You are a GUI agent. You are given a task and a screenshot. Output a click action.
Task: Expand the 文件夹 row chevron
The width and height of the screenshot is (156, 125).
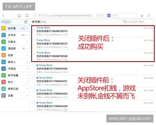tap(27, 35)
